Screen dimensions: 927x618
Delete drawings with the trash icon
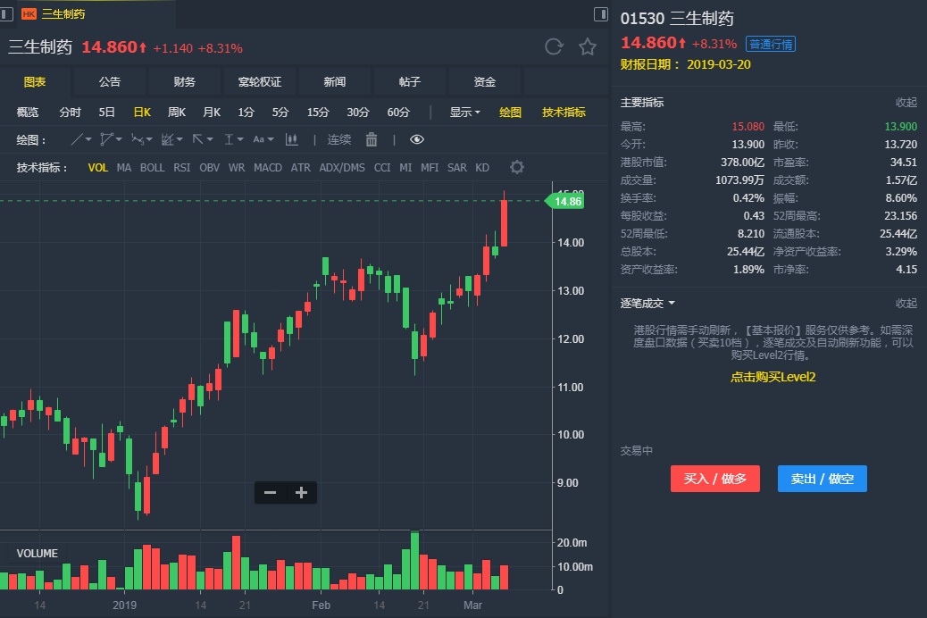(372, 139)
